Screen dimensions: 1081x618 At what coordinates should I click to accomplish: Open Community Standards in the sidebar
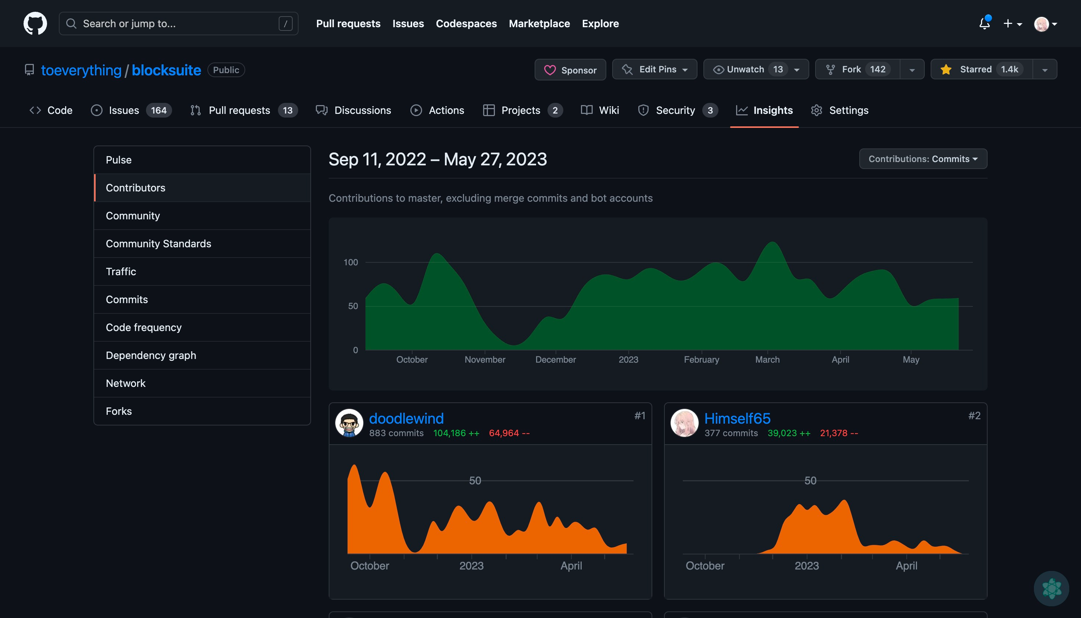[x=202, y=244]
